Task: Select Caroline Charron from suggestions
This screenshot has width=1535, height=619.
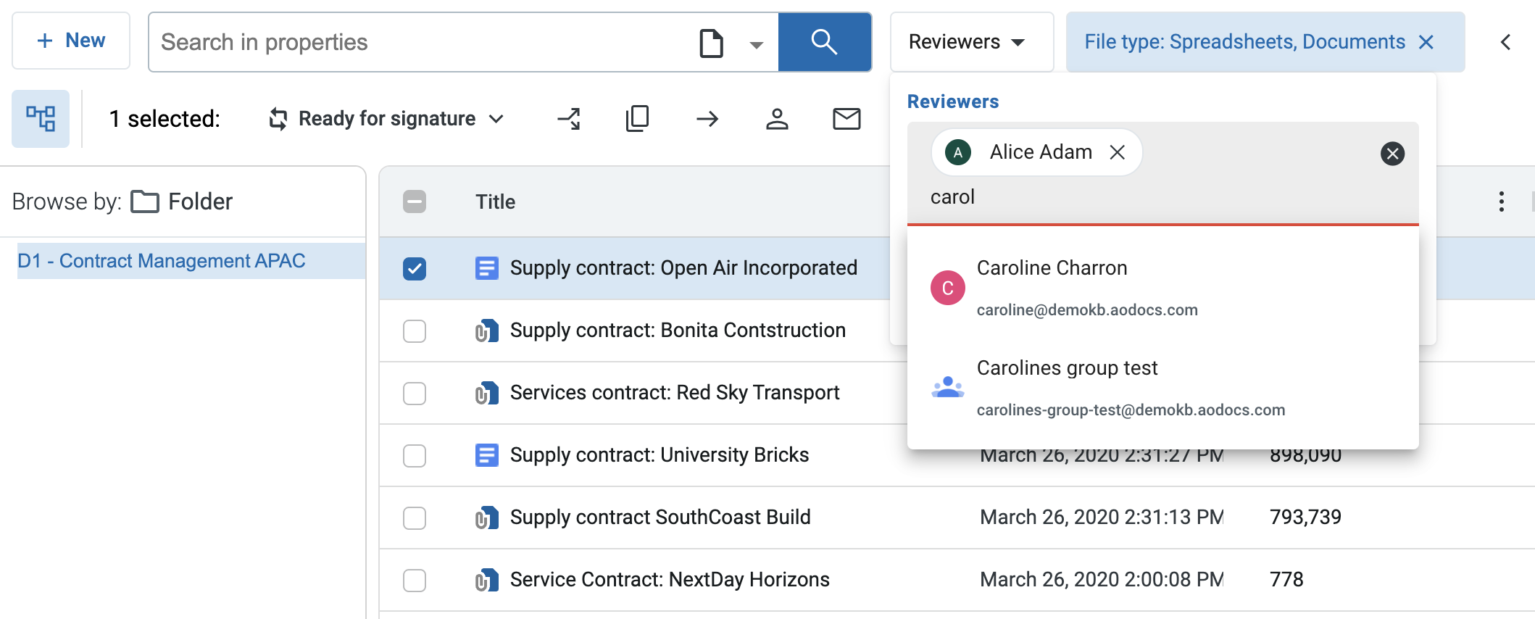Action: point(1162,288)
